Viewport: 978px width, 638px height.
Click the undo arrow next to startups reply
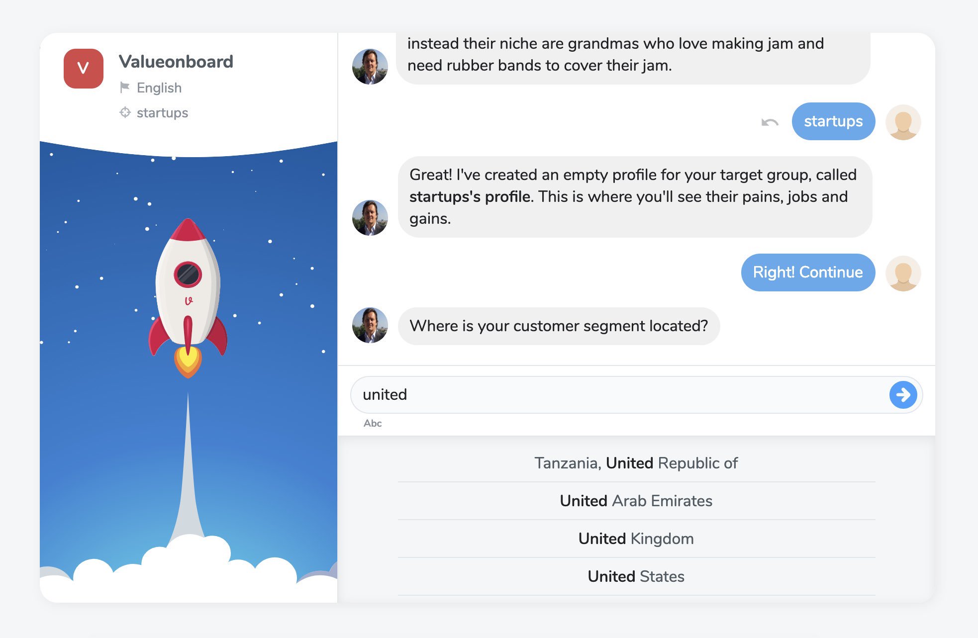(x=770, y=122)
